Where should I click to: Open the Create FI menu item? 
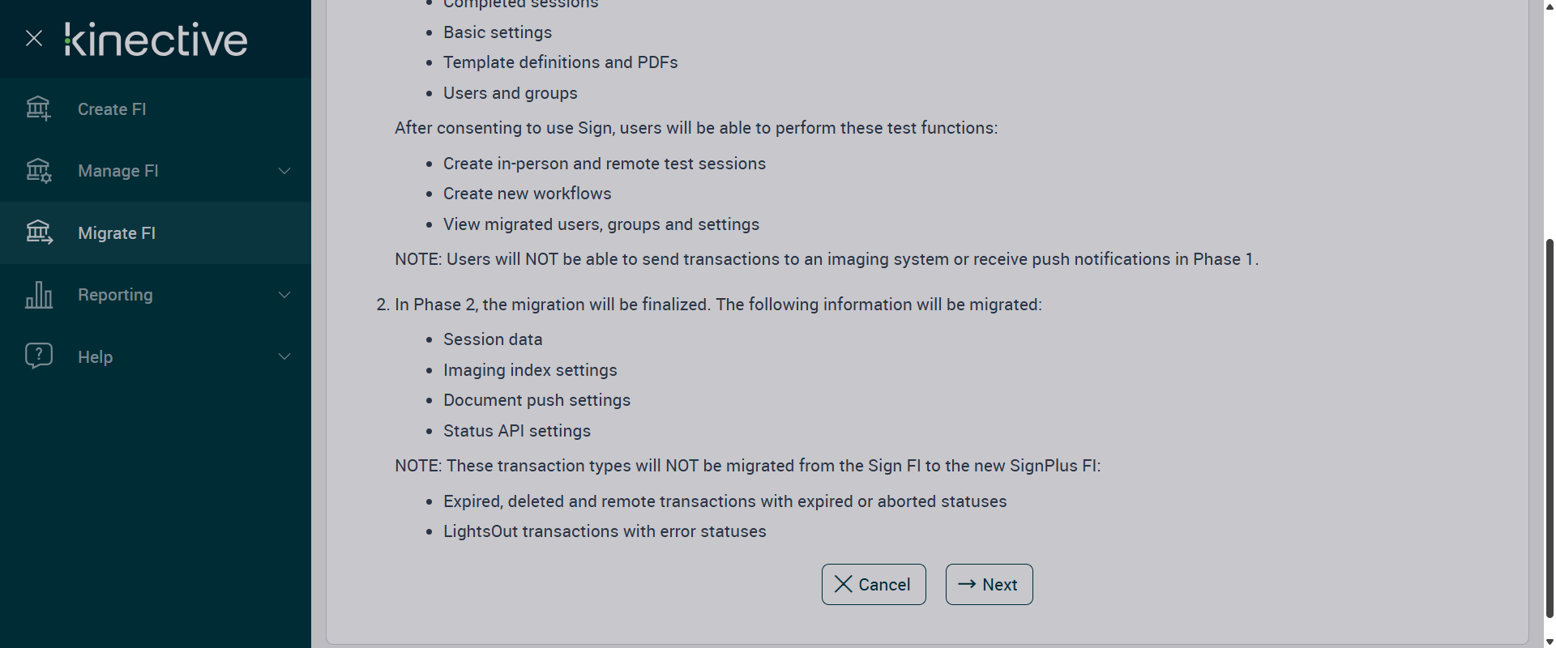tap(112, 109)
